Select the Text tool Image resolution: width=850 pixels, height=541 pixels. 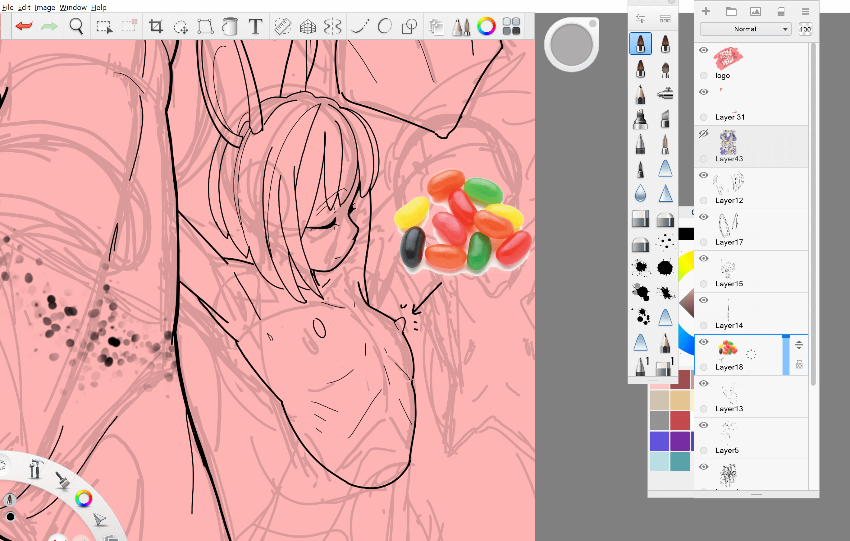point(255,26)
